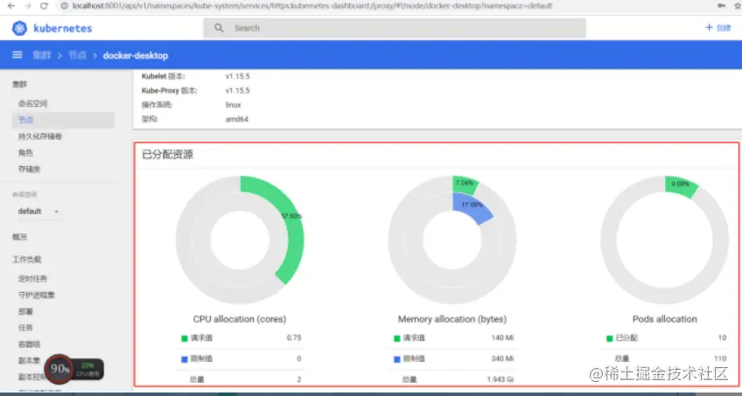Viewport: 742px width, 396px height.
Task: Click the green 7.04% memory request slice
Action: (465, 184)
